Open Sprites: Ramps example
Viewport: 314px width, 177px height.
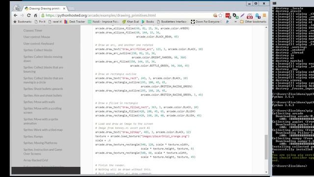point(33,137)
